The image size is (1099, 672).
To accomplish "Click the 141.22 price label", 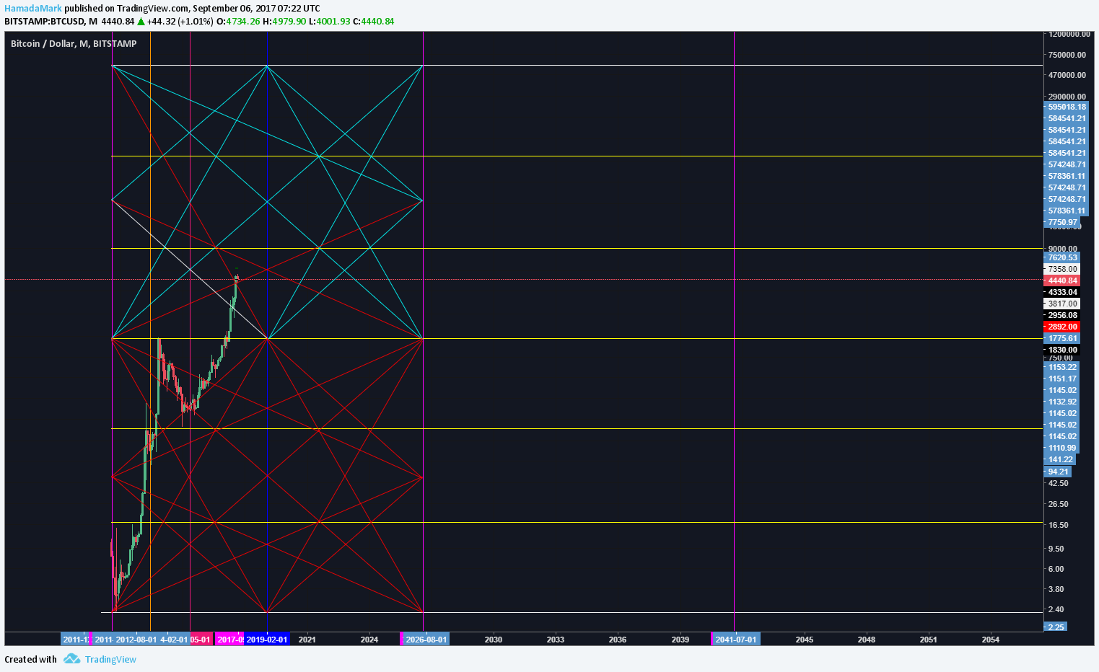I will coord(1060,459).
